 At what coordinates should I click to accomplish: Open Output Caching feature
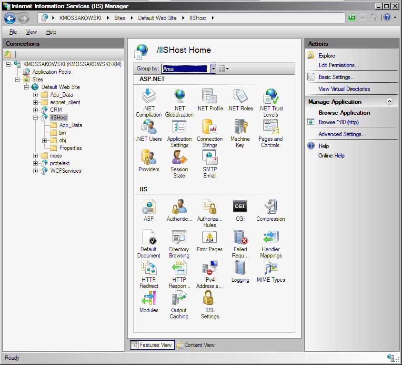pyautogui.click(x=179, y=305)
